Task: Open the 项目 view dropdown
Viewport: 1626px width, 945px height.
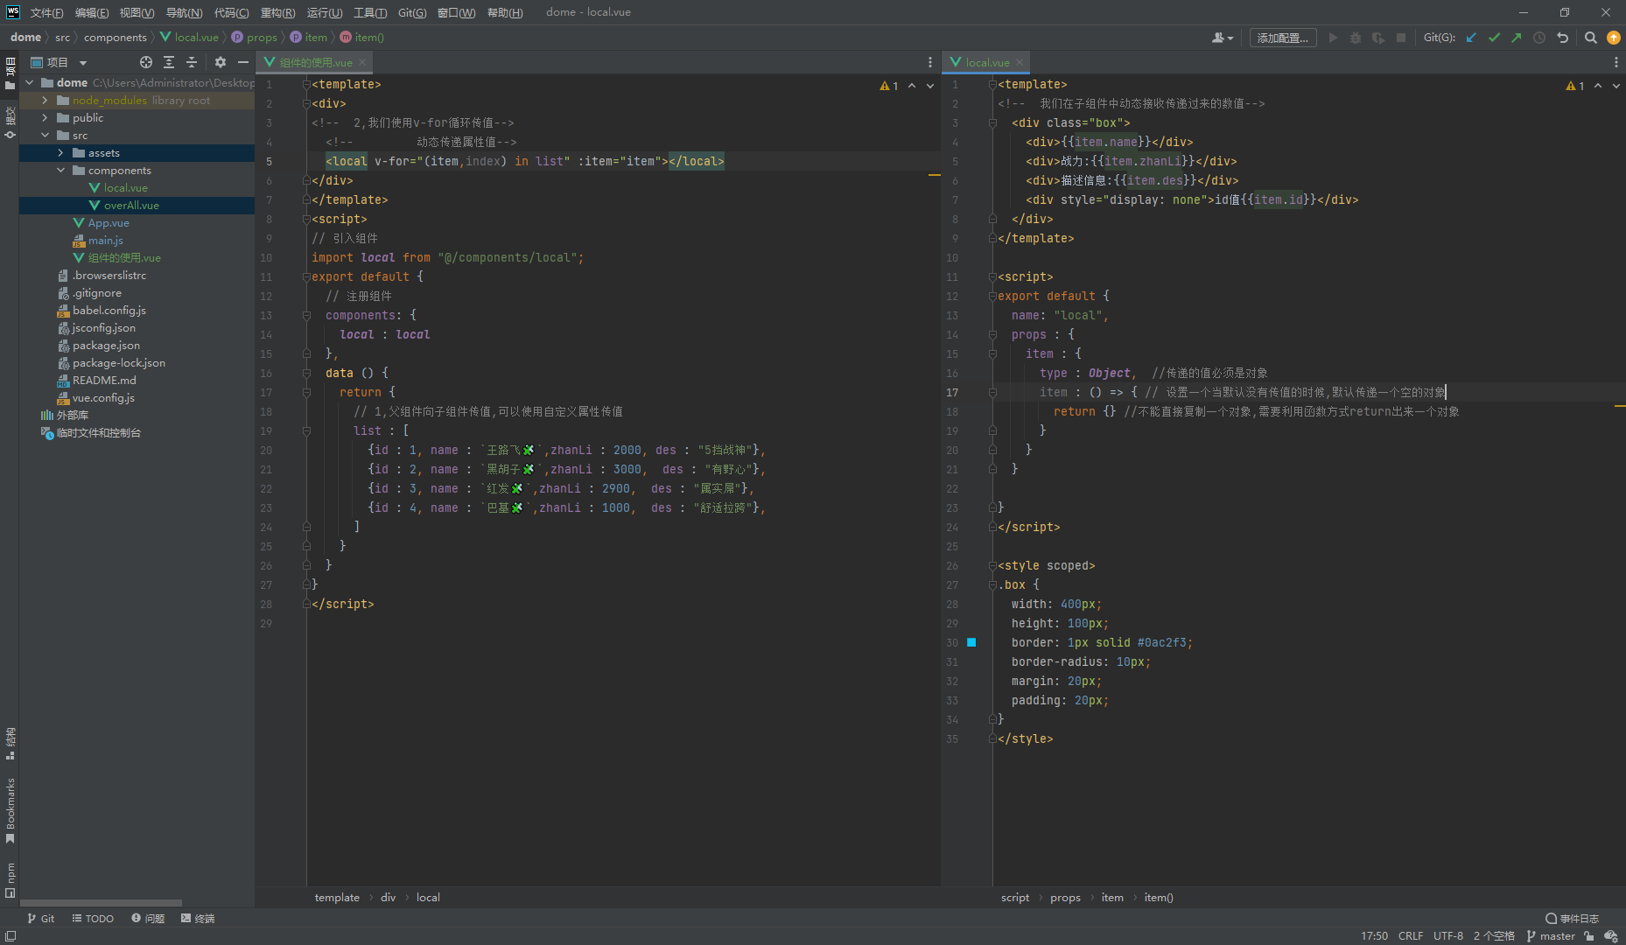Action: click(x=83, y=63)
